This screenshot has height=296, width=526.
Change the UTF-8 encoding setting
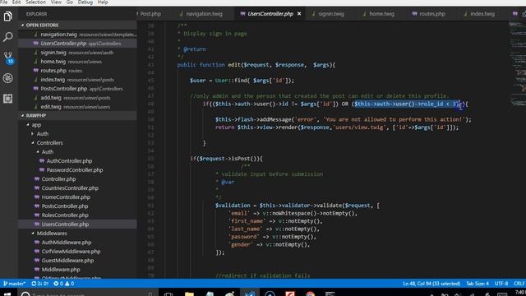point(501,284)
